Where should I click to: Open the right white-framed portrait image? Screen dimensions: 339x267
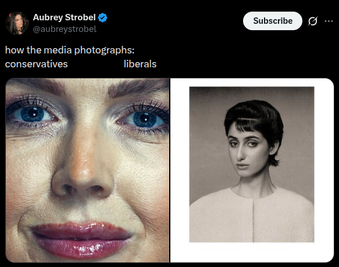point(252,170)
